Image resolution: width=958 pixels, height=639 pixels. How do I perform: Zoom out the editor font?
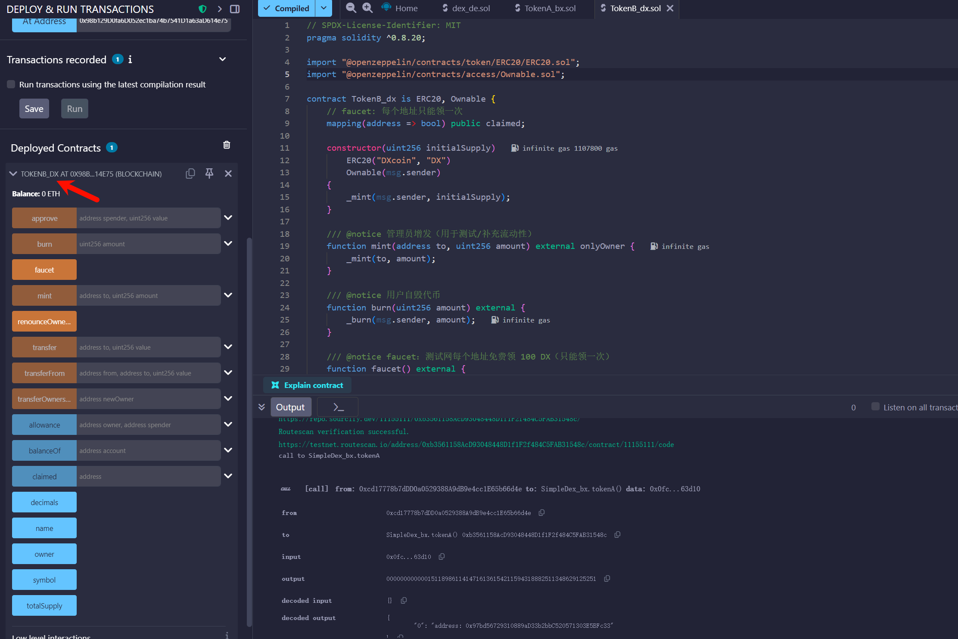[351, 8]
